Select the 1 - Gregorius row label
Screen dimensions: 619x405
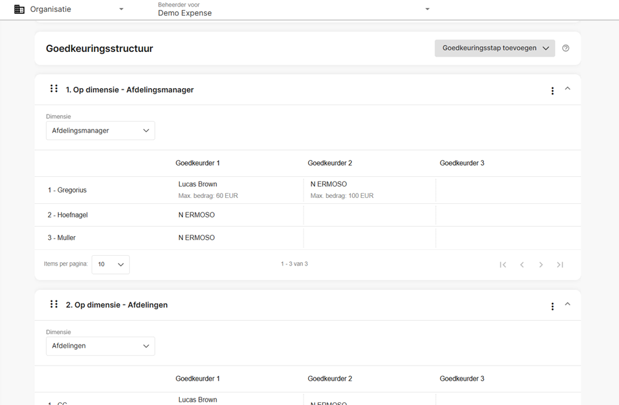[67, 190]
